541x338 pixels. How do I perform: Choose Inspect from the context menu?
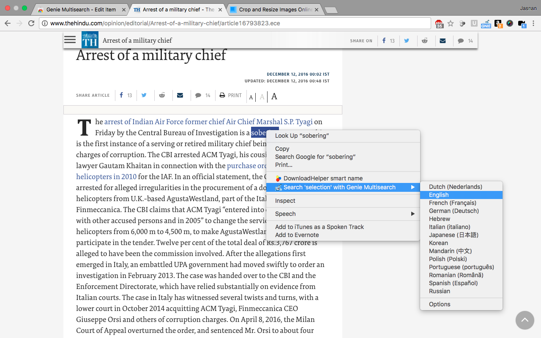click(x=343, y=201)
